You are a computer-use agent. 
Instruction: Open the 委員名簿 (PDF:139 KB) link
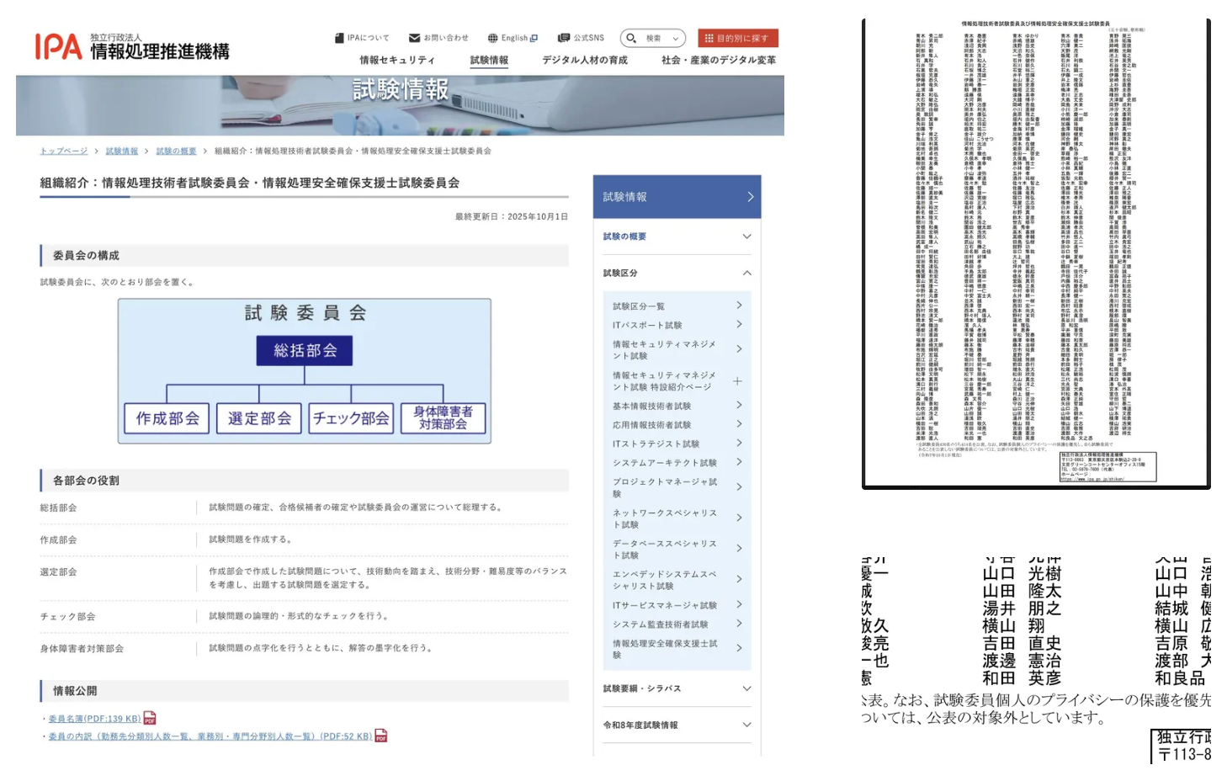click(x=94, y=719)
